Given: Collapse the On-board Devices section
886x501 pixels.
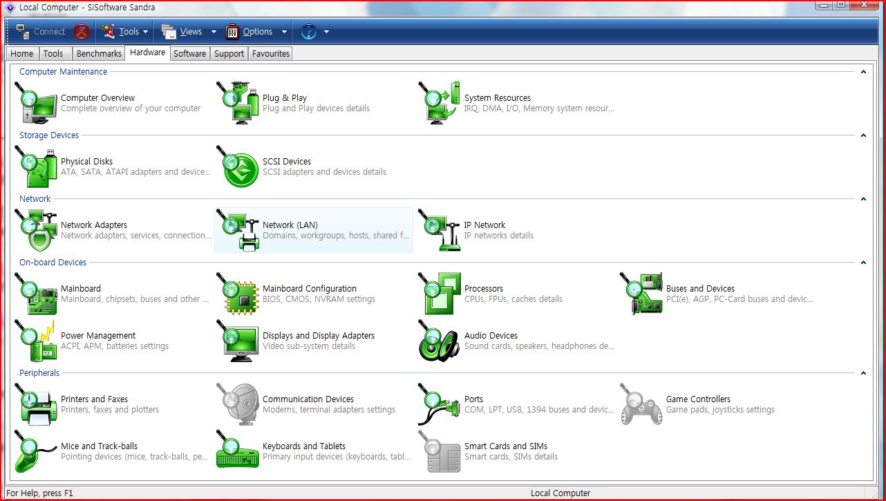Looking at the screenshot, I should (x=863, y=263).
